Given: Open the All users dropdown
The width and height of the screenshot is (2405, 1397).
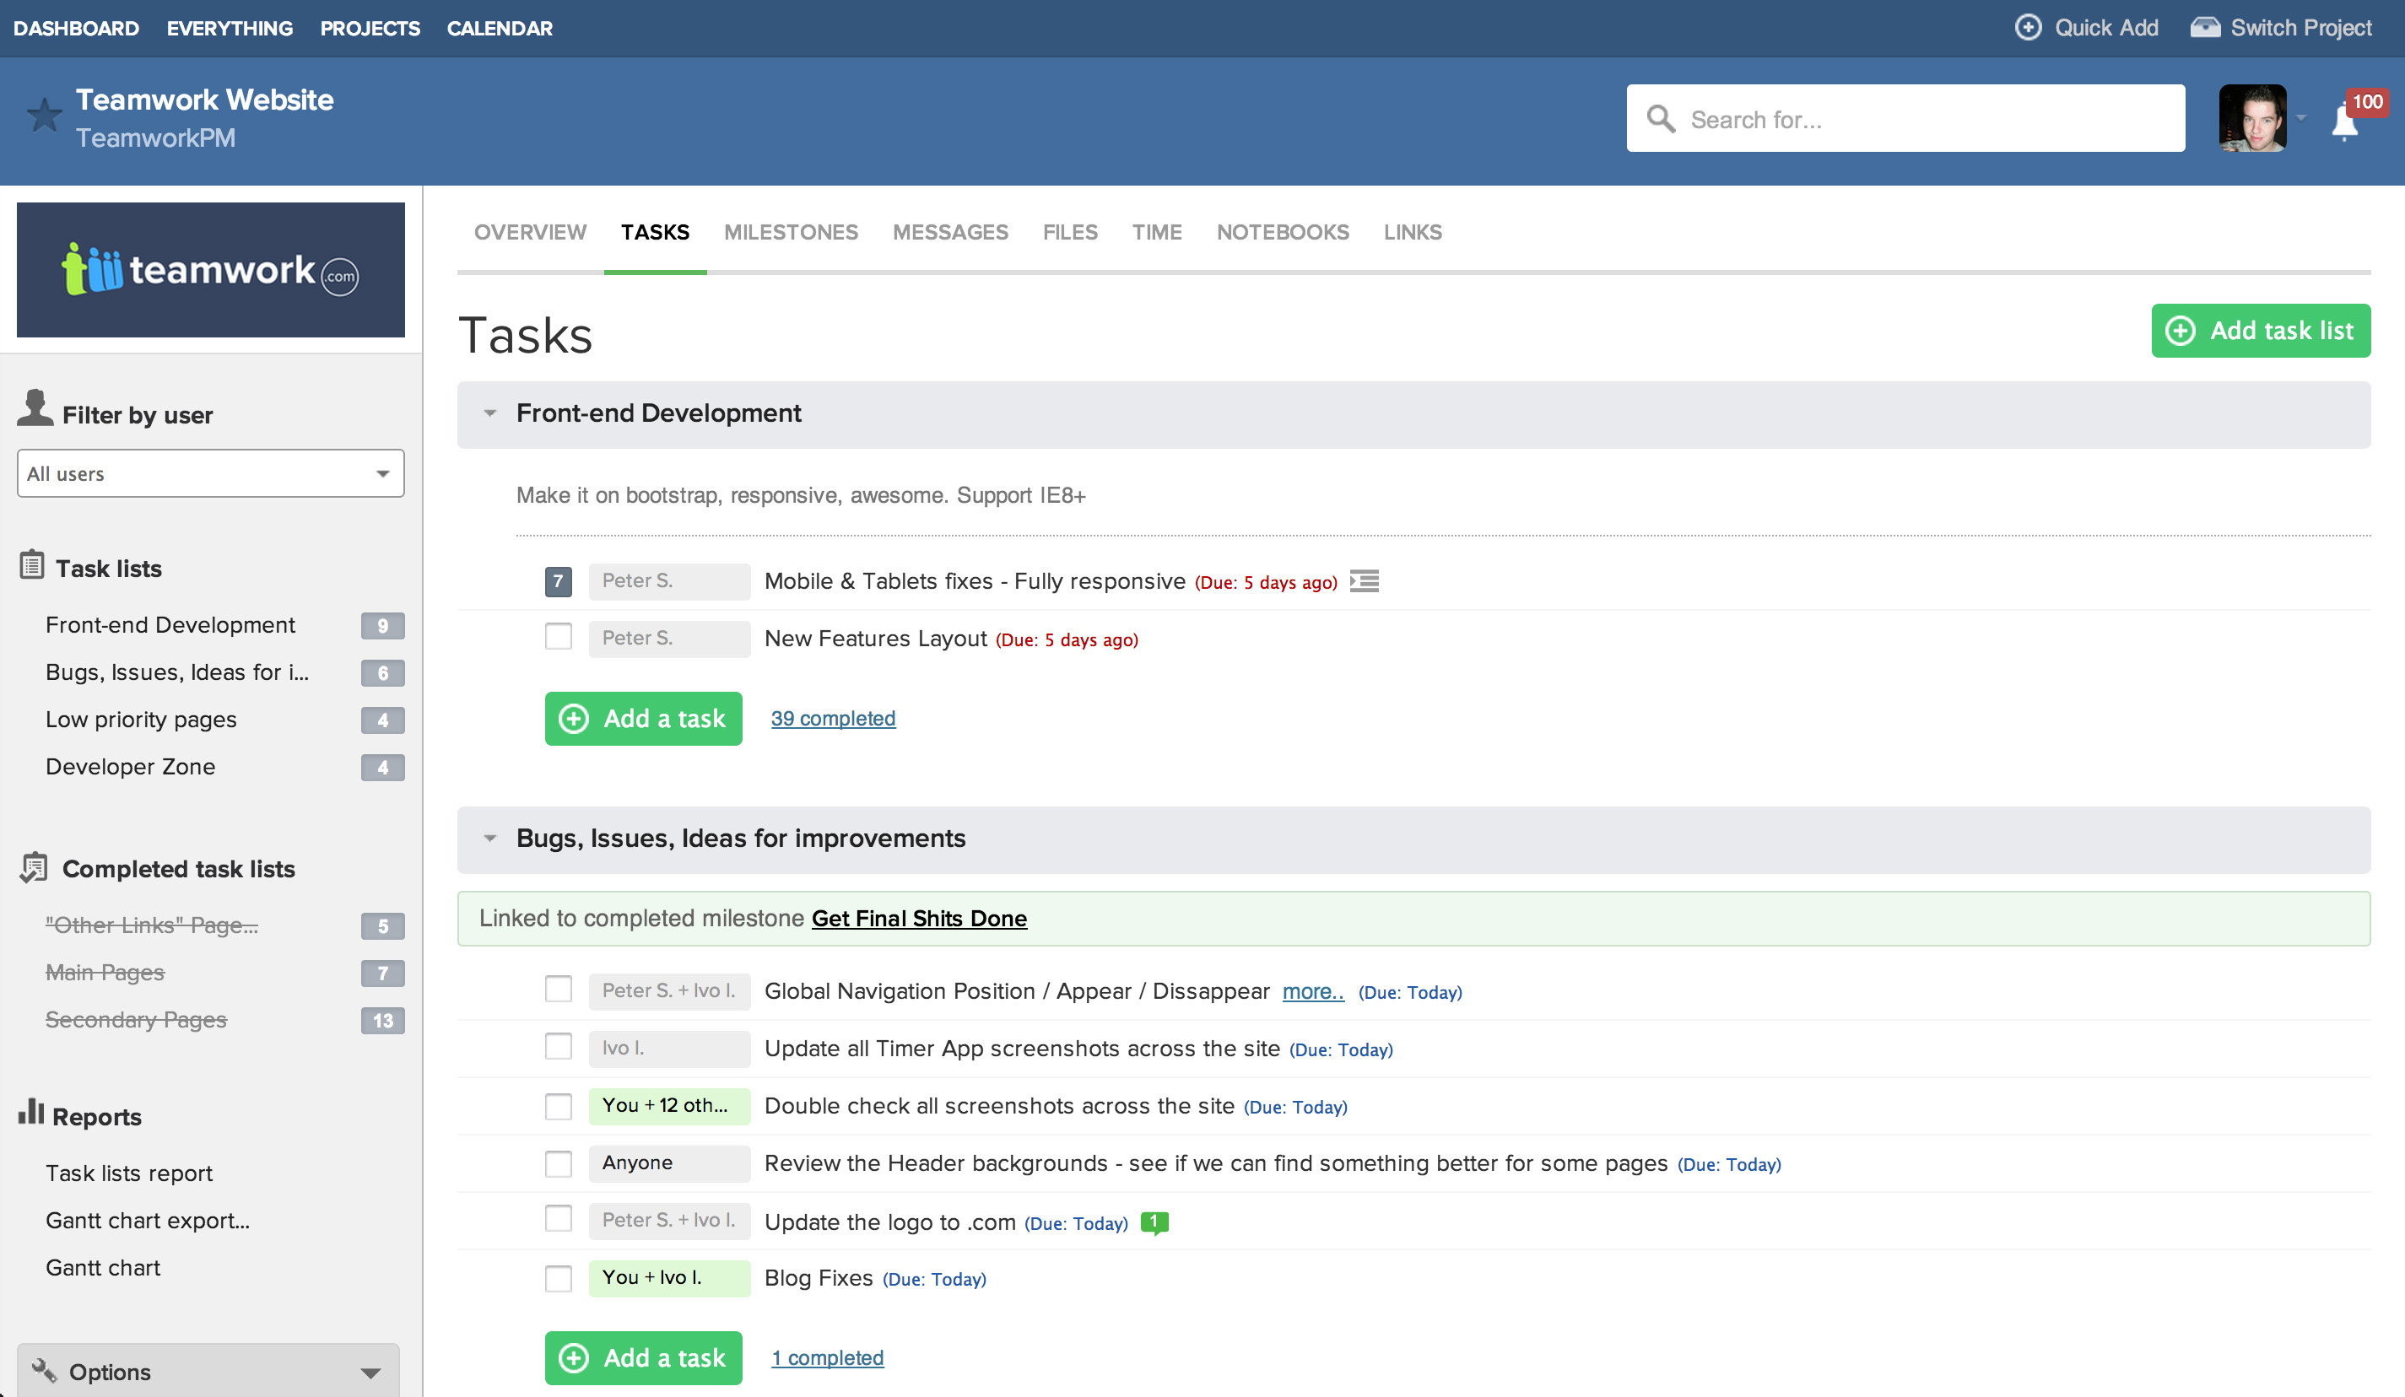Looking at the screenshot, I should [209, 473].
